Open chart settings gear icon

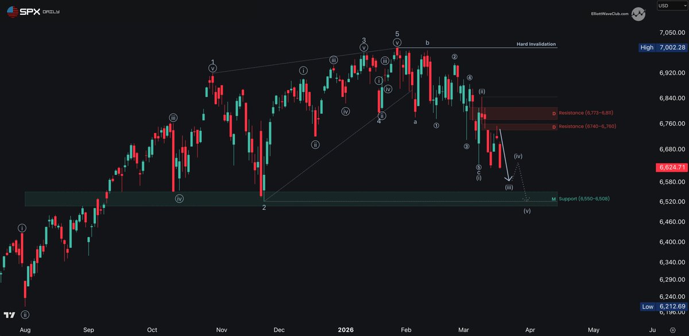(672, 330)
